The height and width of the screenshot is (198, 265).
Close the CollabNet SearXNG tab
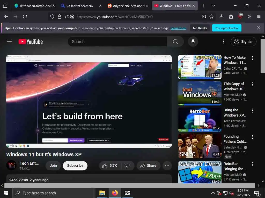100,6
